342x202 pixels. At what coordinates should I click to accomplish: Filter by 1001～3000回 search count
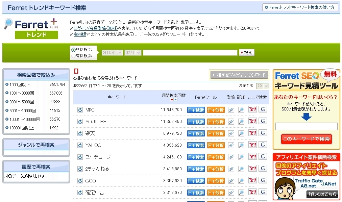(x=22, y=93)
